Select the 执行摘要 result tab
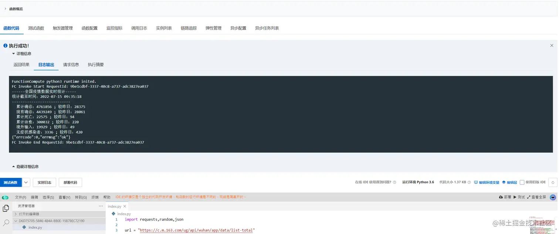The image size is (559, 234). click(x=96, y=65)
